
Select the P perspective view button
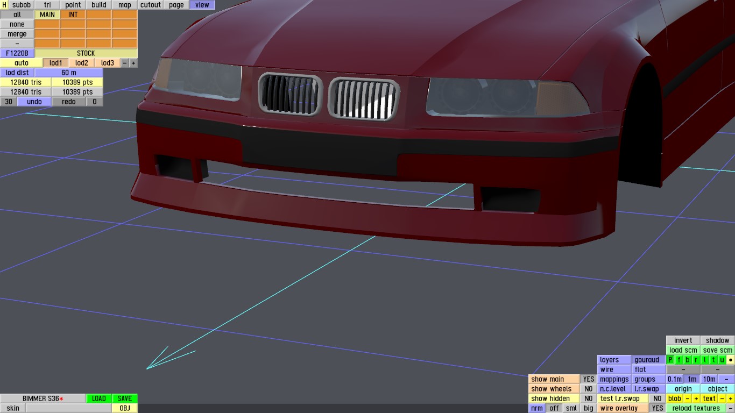click(x=670, y=360)
